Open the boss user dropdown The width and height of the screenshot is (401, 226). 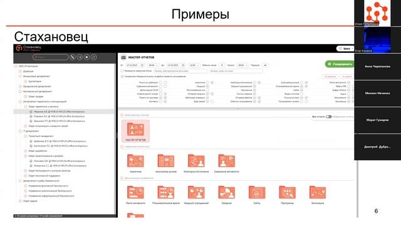tap(345, 48)
